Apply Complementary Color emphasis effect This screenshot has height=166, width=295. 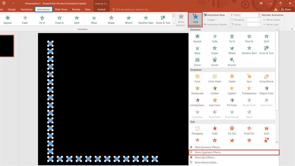(197, 102)
